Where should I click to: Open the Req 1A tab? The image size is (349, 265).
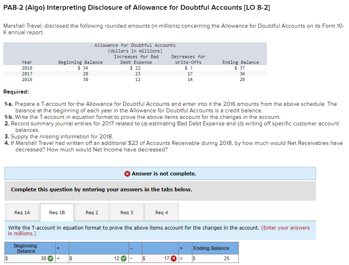(22, 212)
